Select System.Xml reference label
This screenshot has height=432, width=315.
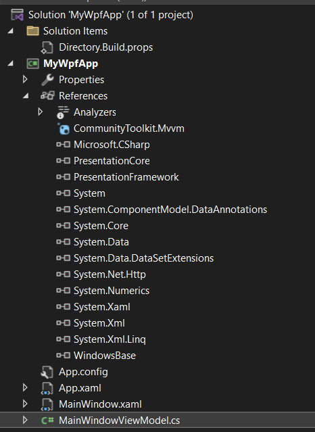coord(99,323)
